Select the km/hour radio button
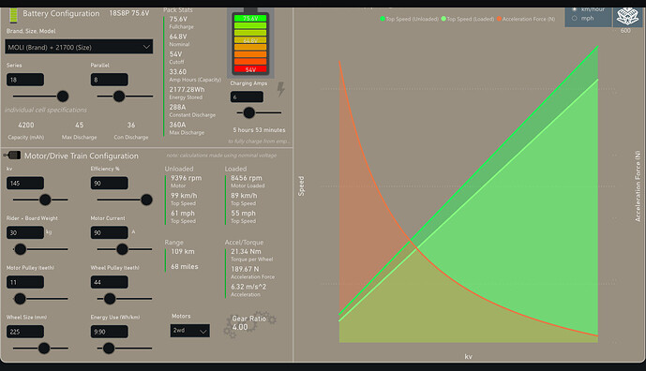The height and width of the screenshot is (371, 646). (575, 9)
